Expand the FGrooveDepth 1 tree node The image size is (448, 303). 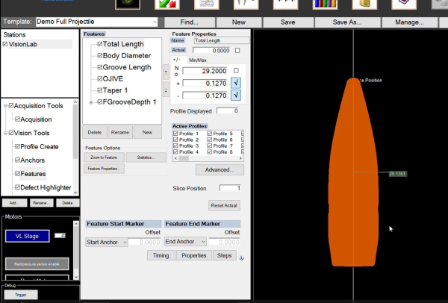click(91, 101)
